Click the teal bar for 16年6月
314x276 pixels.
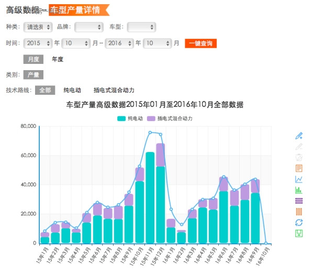tap(223, 217)
